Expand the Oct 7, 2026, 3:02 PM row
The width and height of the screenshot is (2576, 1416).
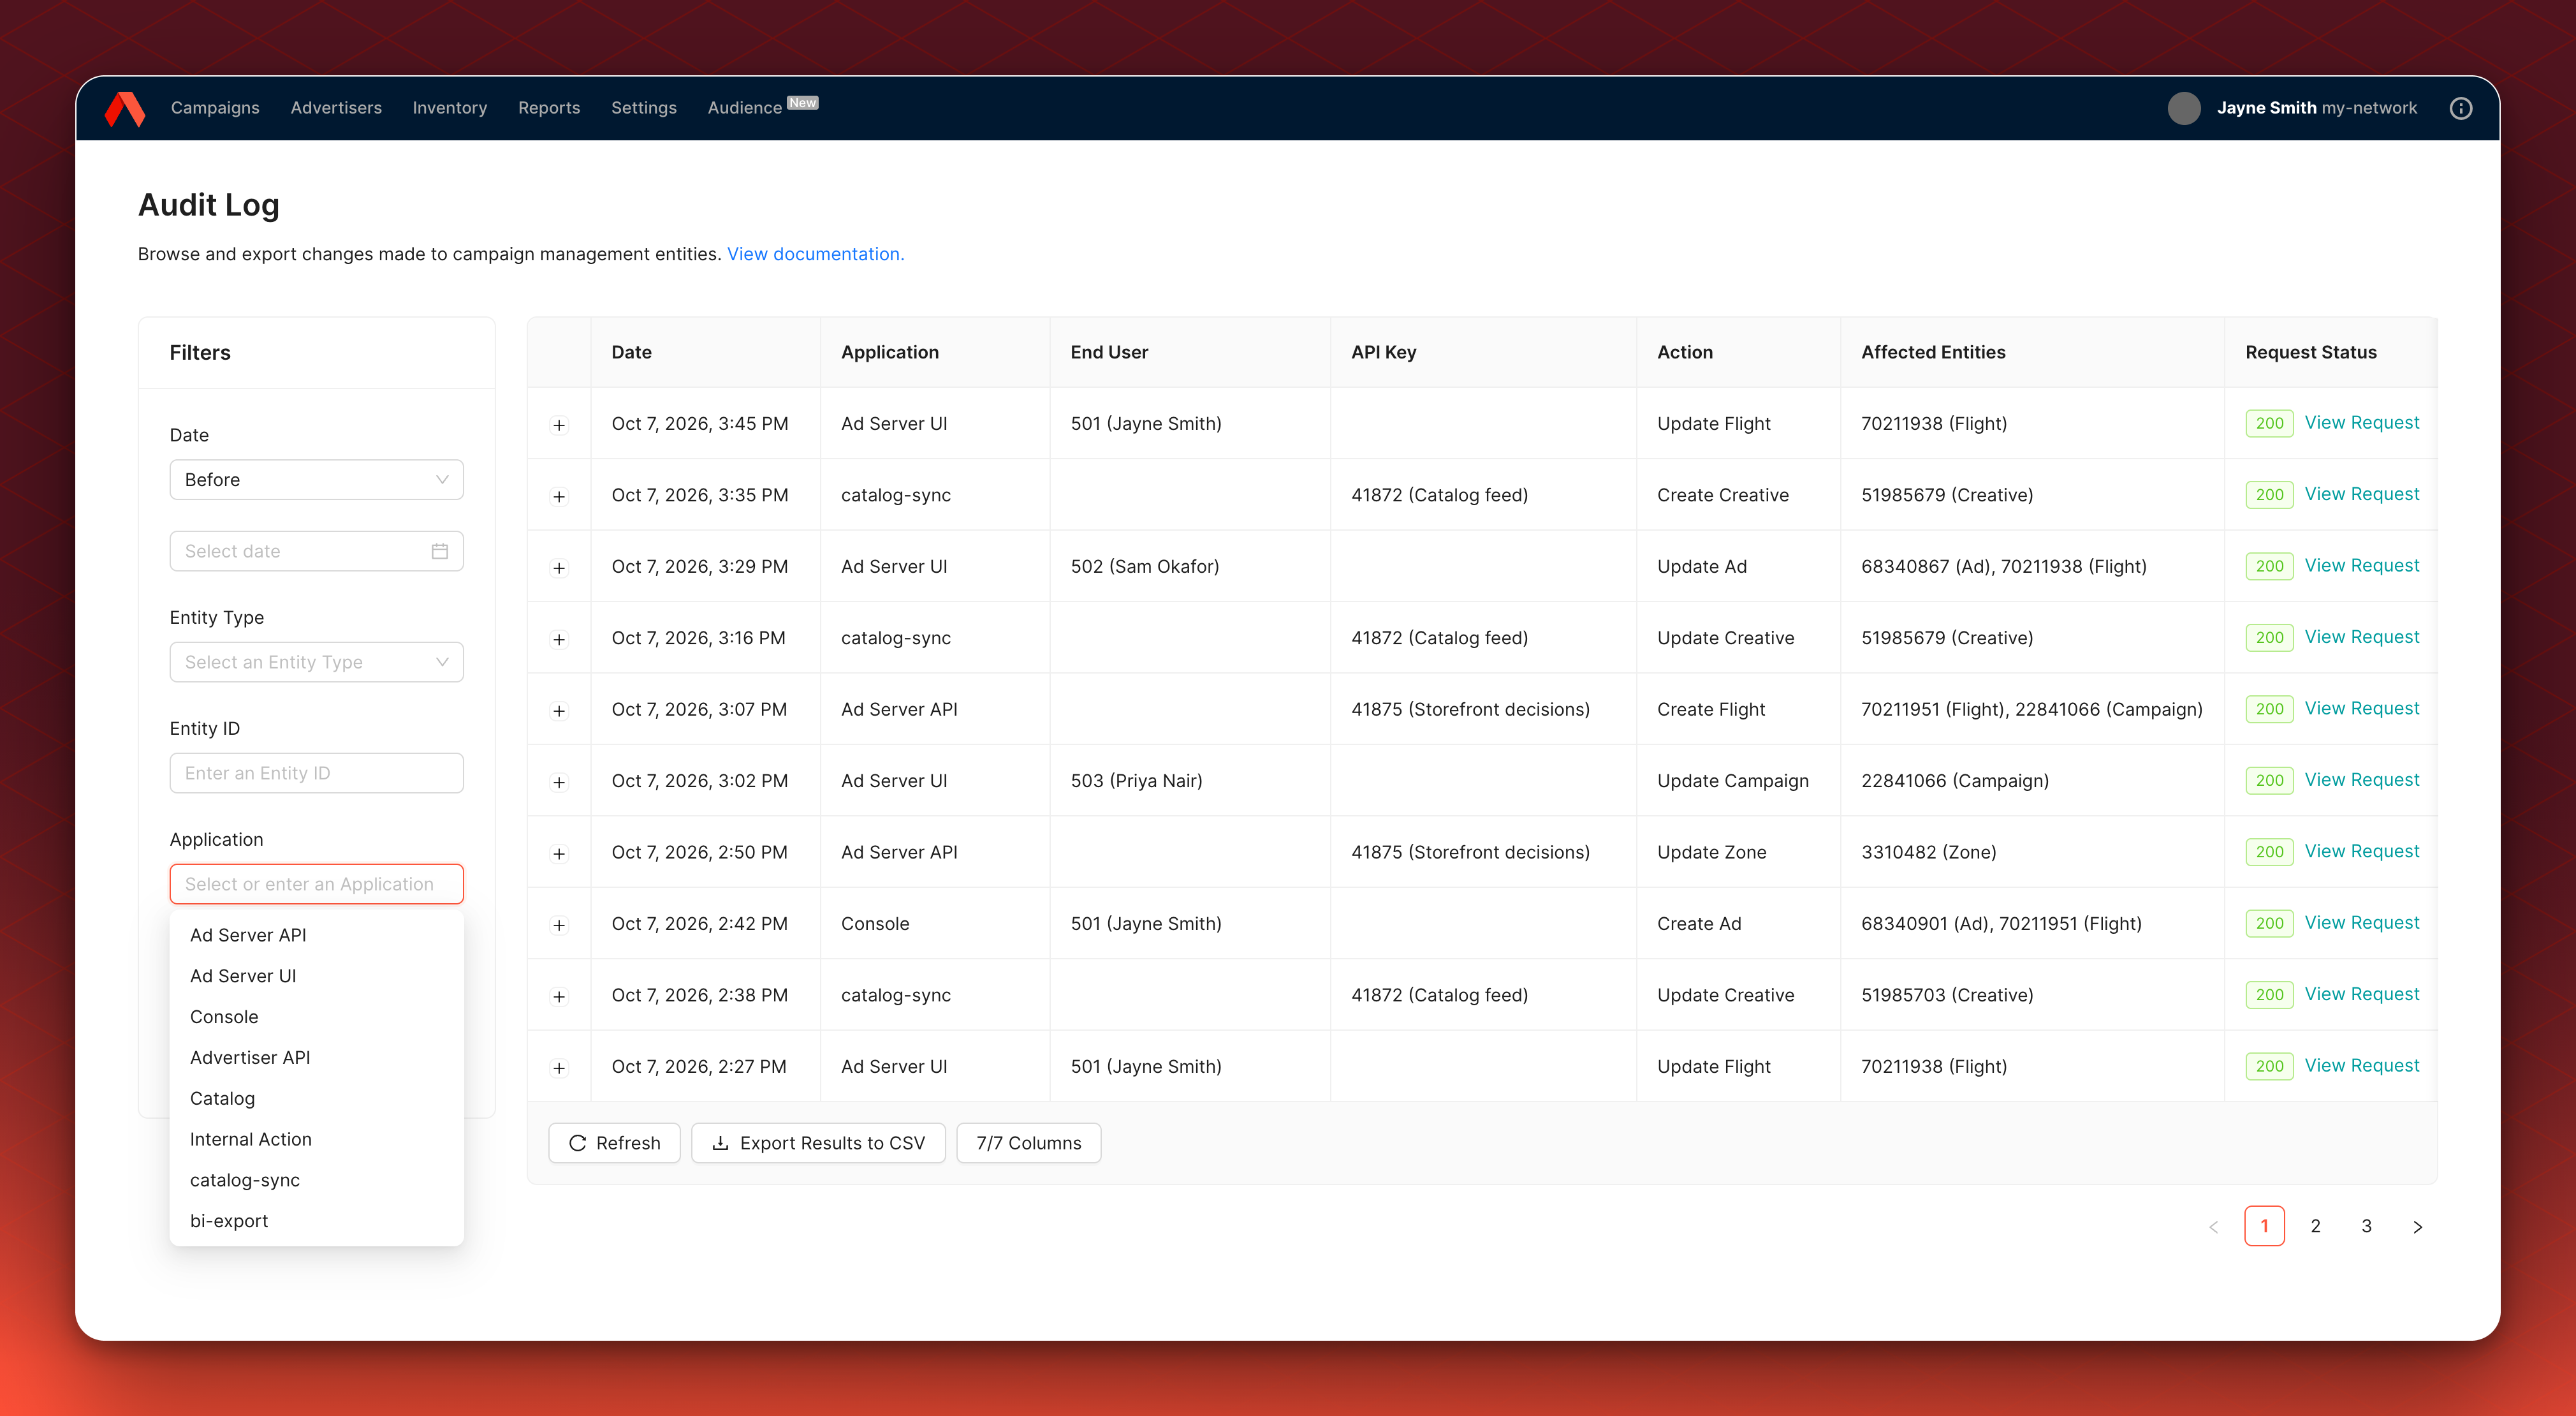pyautogui.click(x=559, y=782)
